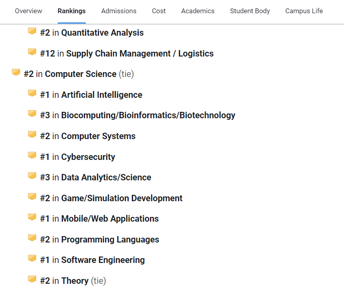Click the badge icon next to Data Analytics/Science

click(32, 176)
